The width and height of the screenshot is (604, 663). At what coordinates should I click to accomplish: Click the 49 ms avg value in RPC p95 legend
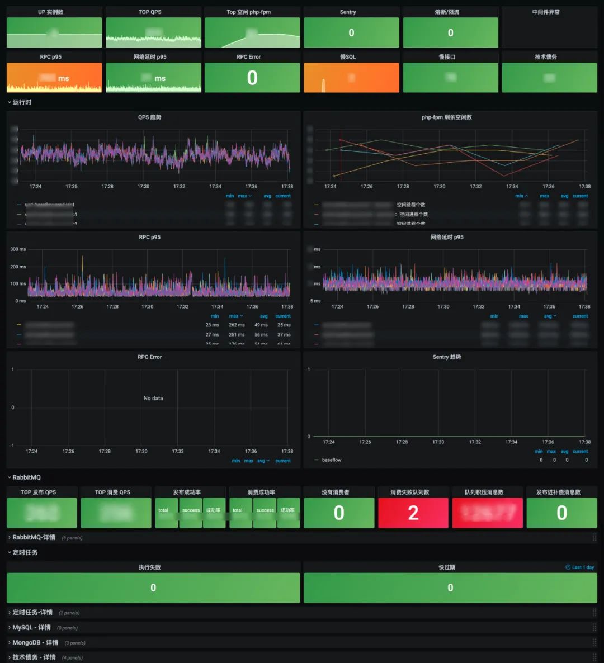[261, 325]
